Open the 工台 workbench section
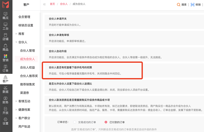The image size is (204, 132). (5, 26)
